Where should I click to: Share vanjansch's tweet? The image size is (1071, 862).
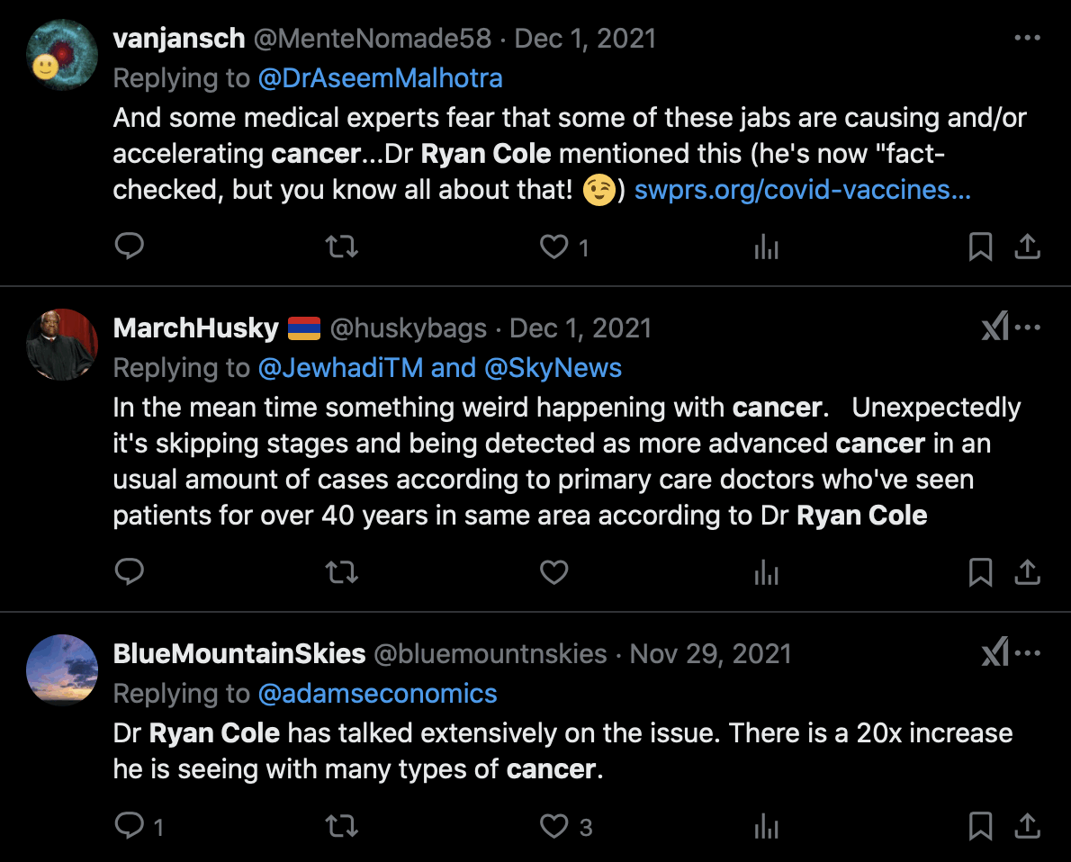pos(1027,247)
